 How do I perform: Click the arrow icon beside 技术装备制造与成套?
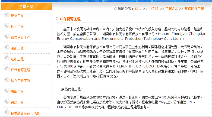coord(7,112)
